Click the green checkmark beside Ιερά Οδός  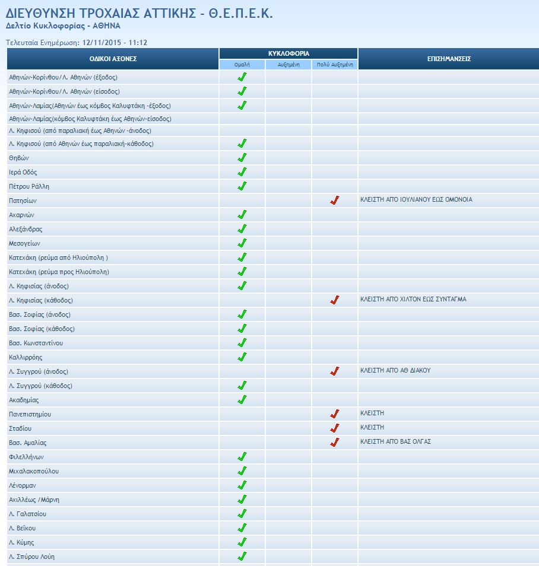[x=242, y=172]
